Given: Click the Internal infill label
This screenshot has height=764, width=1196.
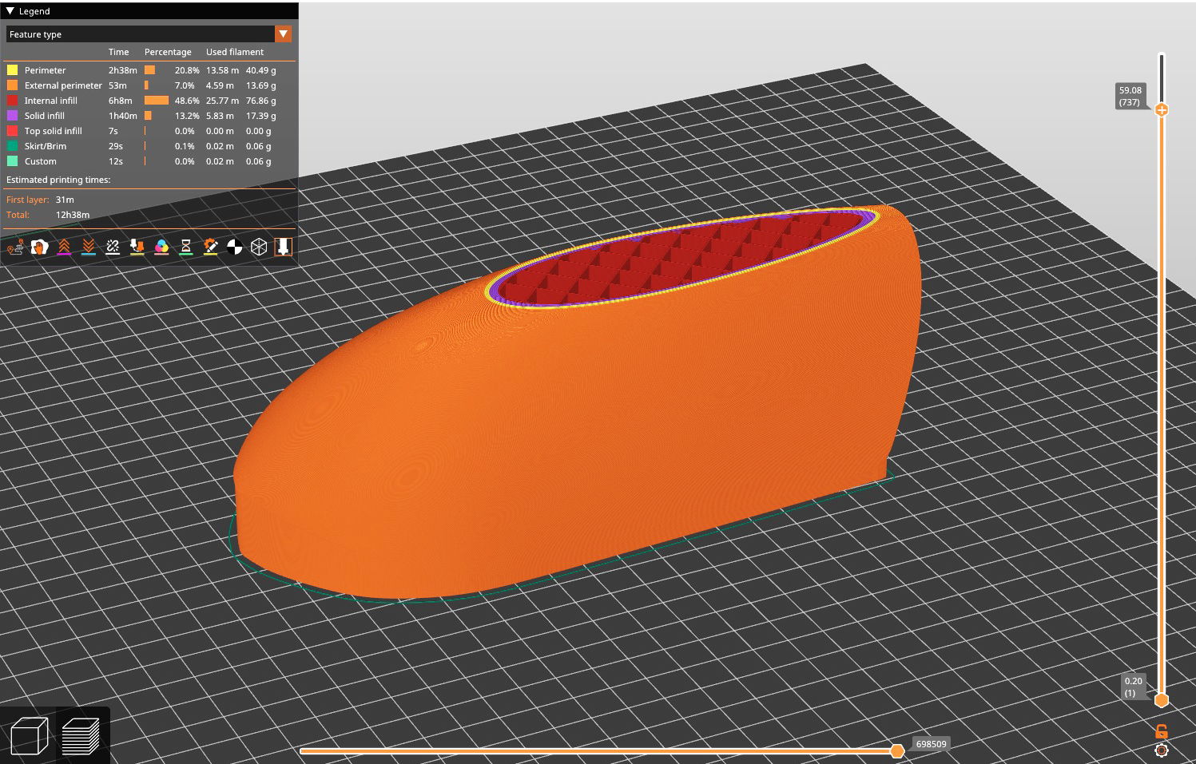Looking at the screenshot, I should pyautogui.click(x=50, y=101).
